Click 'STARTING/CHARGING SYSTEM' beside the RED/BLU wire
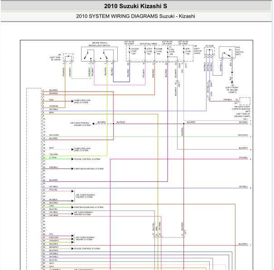This screenshot has height=270, width=274. (x=89, y=169)
